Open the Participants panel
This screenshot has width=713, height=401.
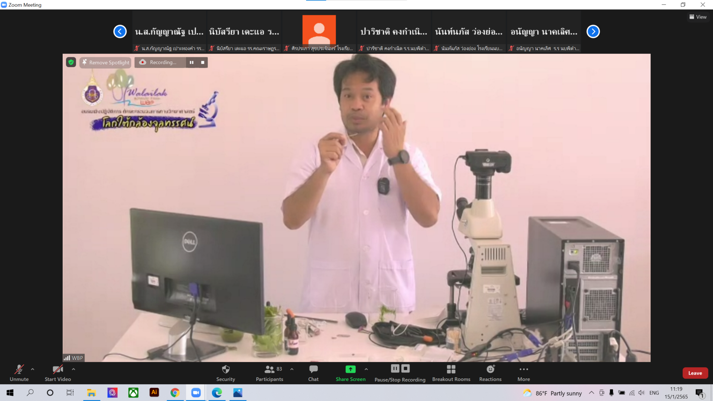tap(270, 373)
